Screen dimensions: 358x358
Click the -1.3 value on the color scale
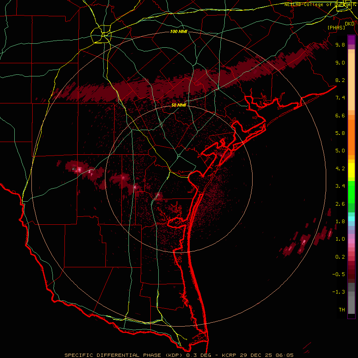[x=339, y=292]
